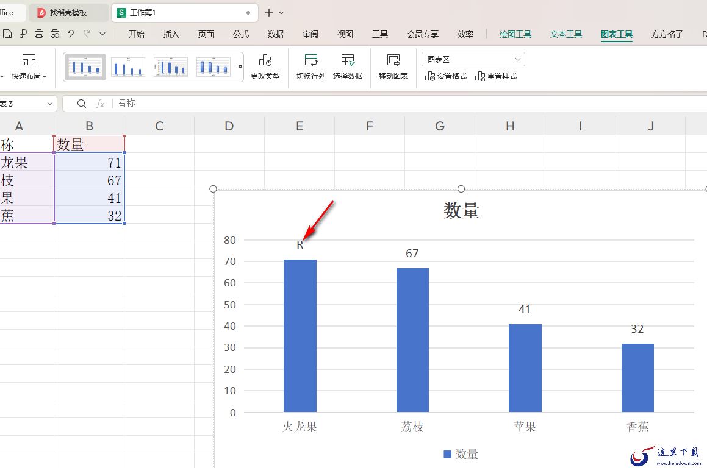Click cell B1 containing 数量

click(89, 144)
